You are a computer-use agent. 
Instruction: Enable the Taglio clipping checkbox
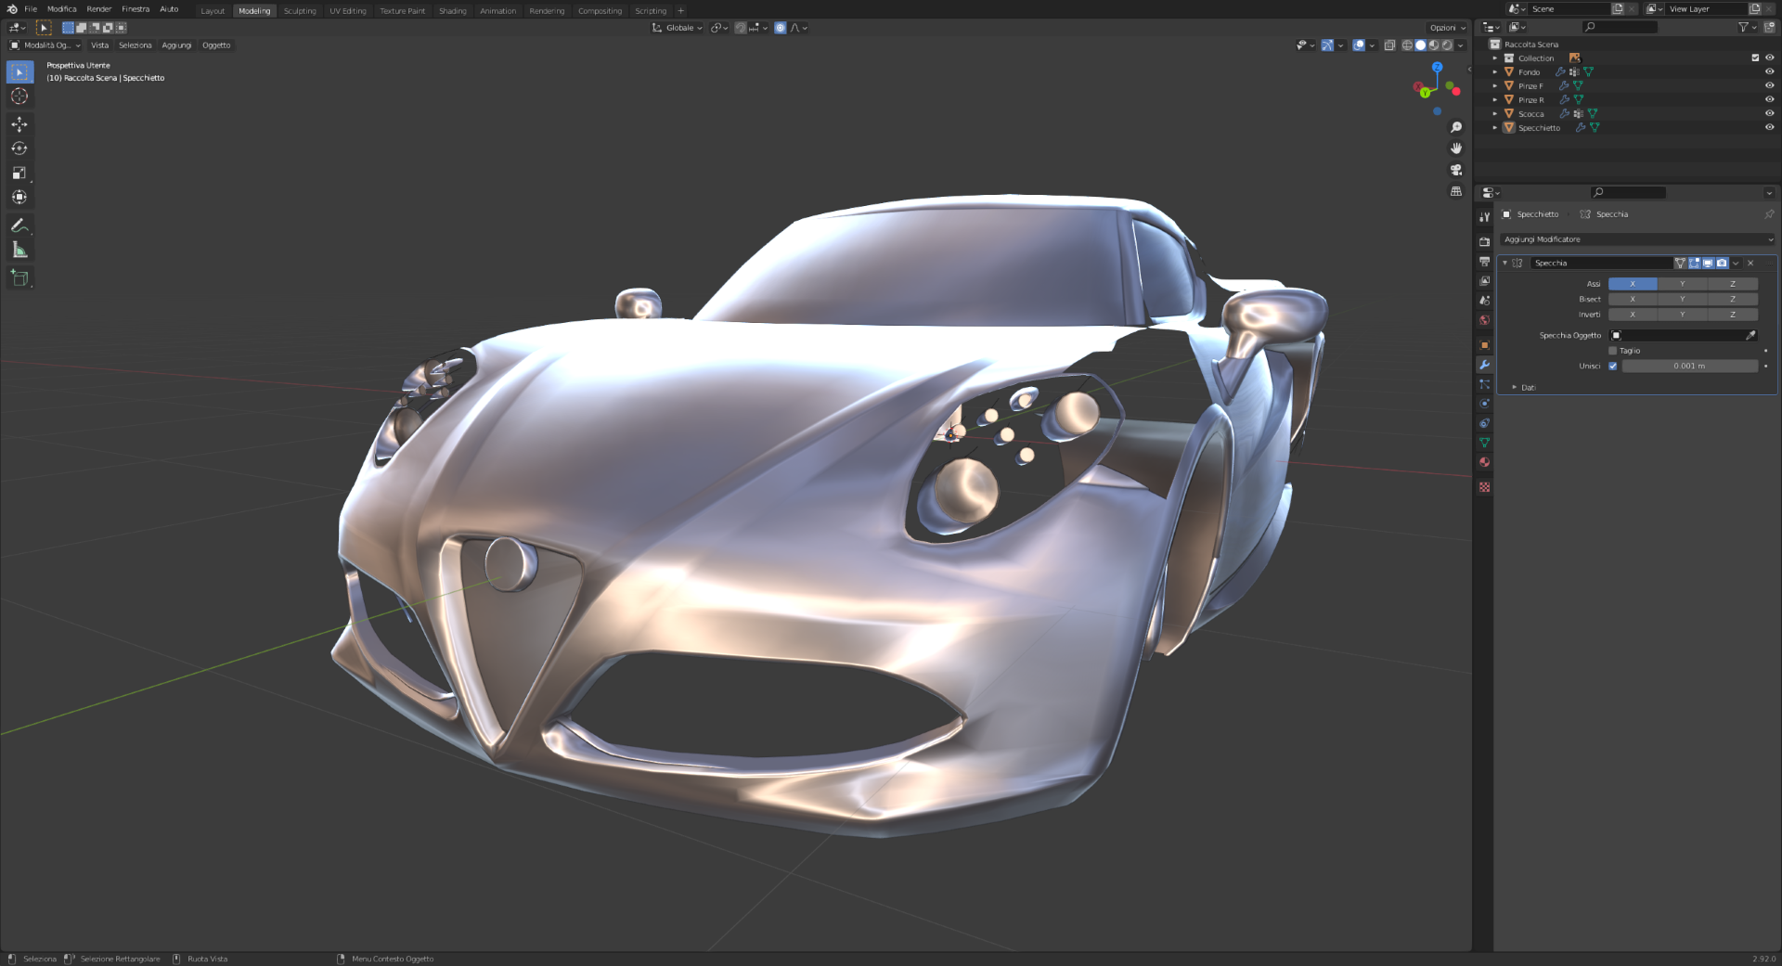(1612, 351)
